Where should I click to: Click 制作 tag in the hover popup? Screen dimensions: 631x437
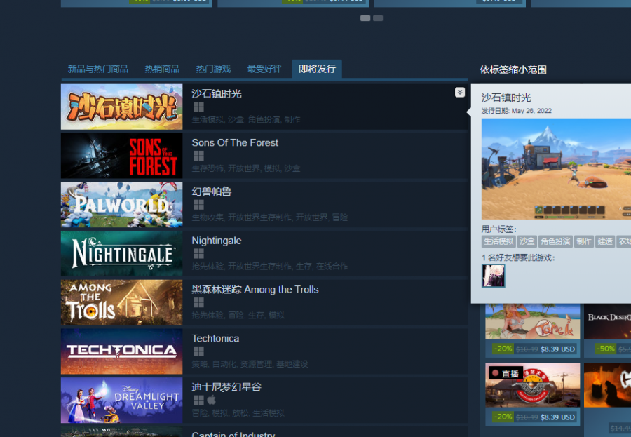[584, 241]
